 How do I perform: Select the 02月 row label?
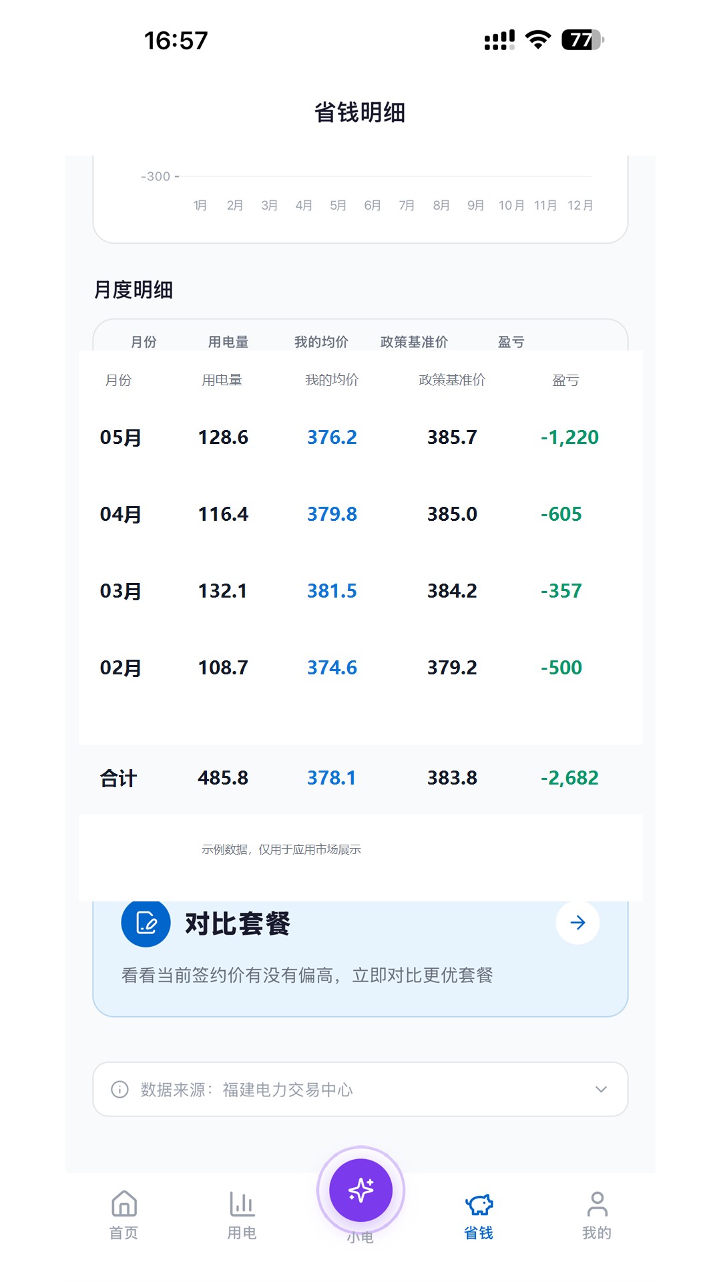[x=120, y=668]
